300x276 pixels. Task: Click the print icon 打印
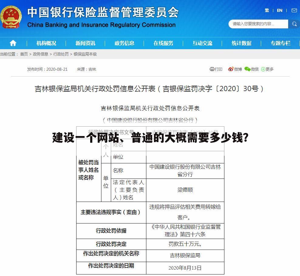pos(216,69)
